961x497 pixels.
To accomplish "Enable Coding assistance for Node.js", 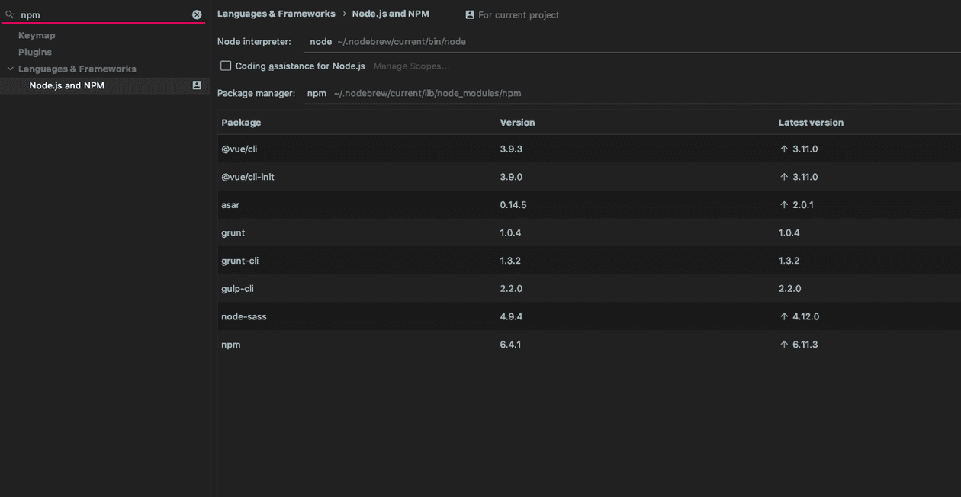I will (226, 66).
